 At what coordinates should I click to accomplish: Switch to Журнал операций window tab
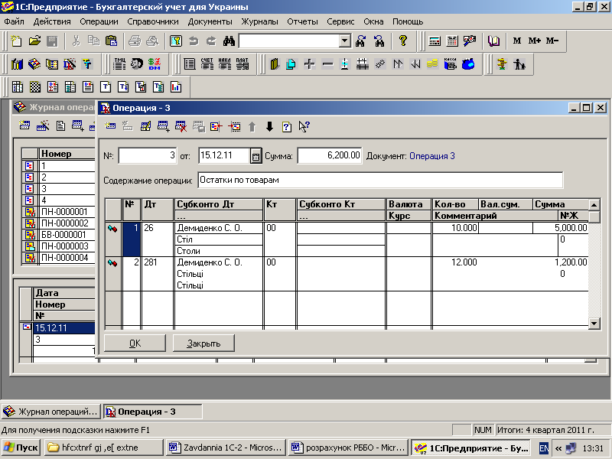pyautogui.click(x=51, y=412)
